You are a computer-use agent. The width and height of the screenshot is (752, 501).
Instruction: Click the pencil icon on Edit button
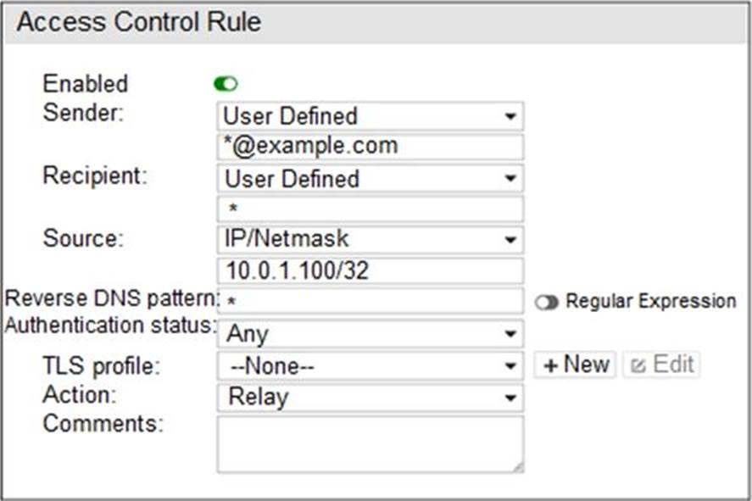pos(638,365)
